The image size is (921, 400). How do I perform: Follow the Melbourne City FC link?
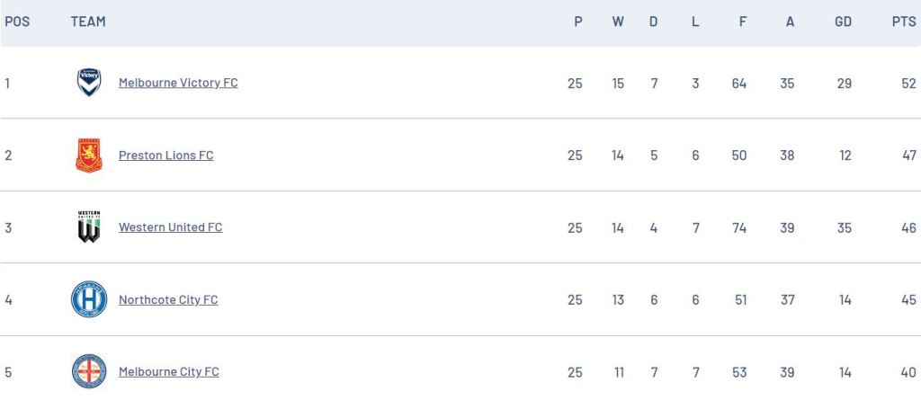pyautogui.click(x=168, y=371)
